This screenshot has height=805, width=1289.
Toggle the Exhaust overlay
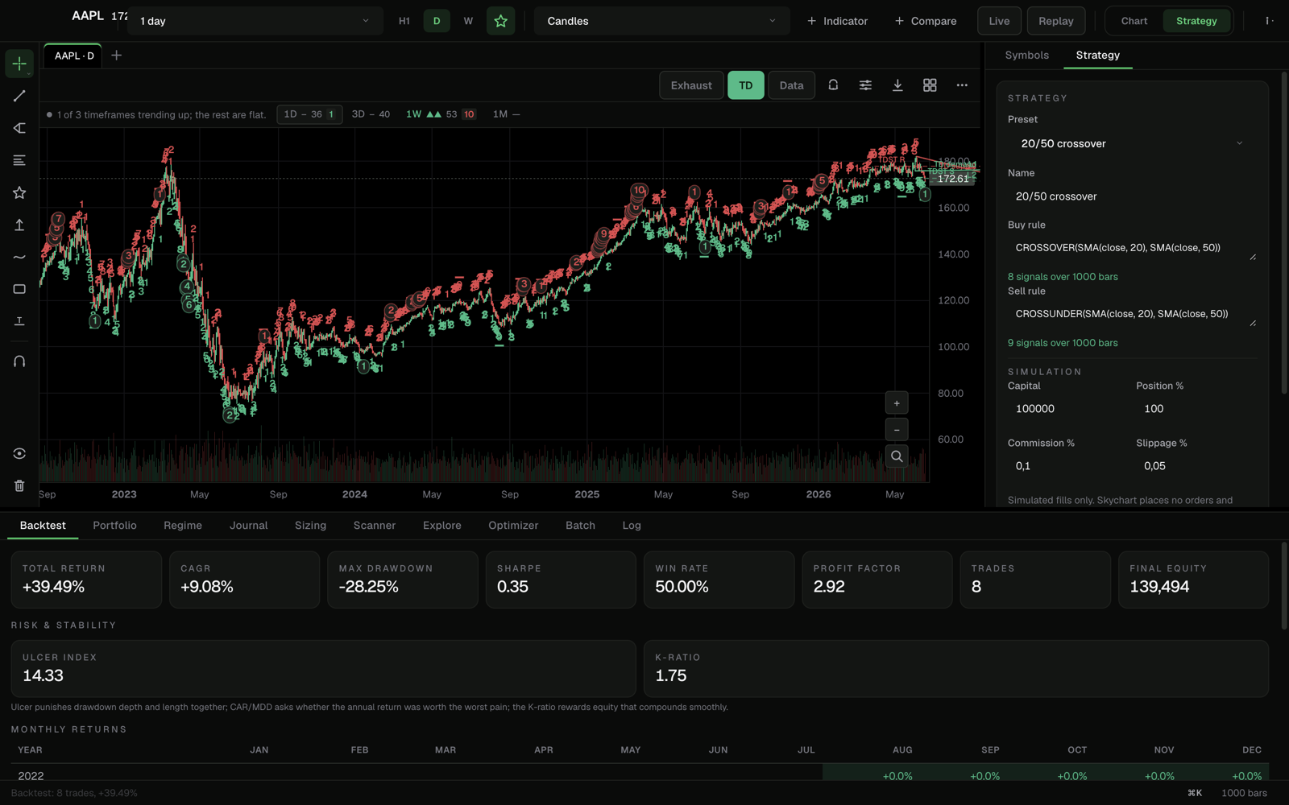coord(691,85)
